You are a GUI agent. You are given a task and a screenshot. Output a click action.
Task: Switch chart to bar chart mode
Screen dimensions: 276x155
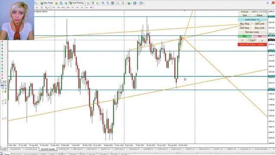88,3
